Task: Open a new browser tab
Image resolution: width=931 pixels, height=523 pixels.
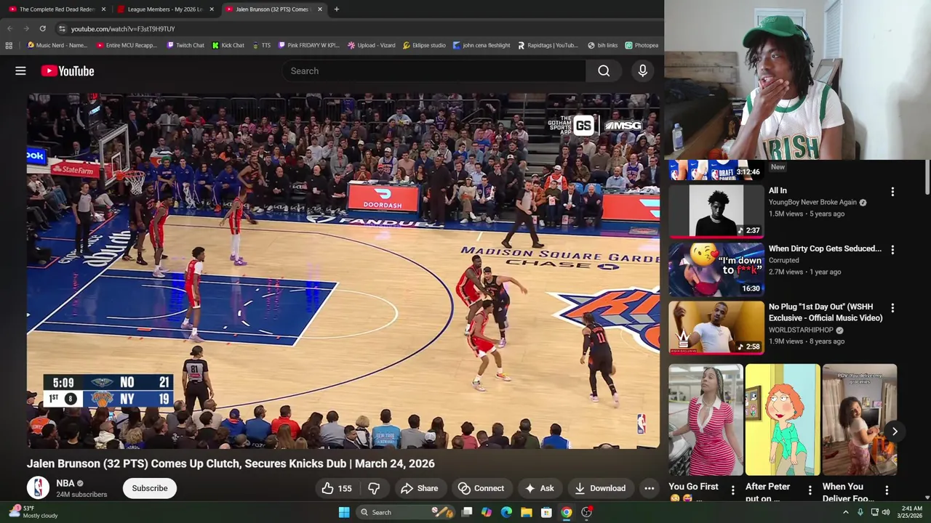Action: (336, 9)
